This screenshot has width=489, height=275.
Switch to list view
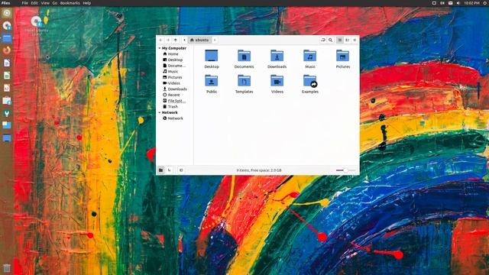tap(347, 40)
